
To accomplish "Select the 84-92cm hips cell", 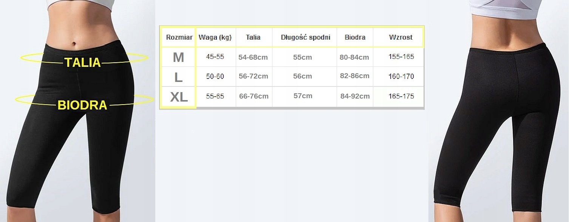I will tap(355, 96).
